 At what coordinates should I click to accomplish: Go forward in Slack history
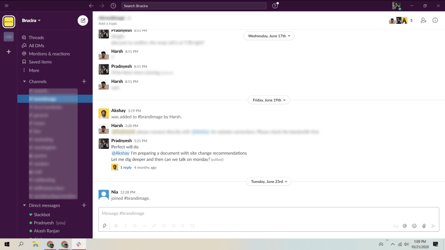tap(102, 6)
